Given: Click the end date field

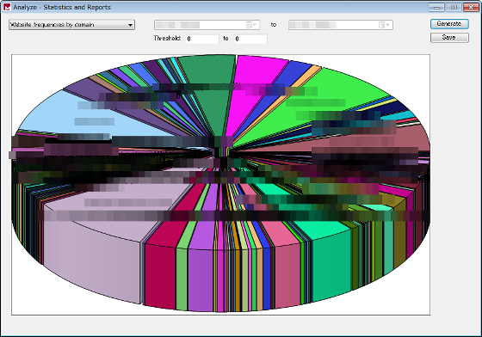Looking at the screenshot, I should [x=340, y=25].
